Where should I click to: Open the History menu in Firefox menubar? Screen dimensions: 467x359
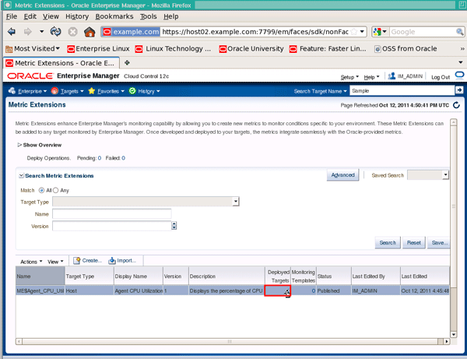[x=77, y=16]
